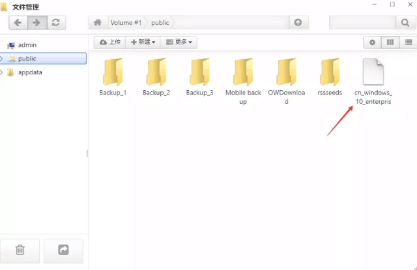Open the 更多 dropdown menu
This screenshot has width=417, height=270.
coord(179,42)
